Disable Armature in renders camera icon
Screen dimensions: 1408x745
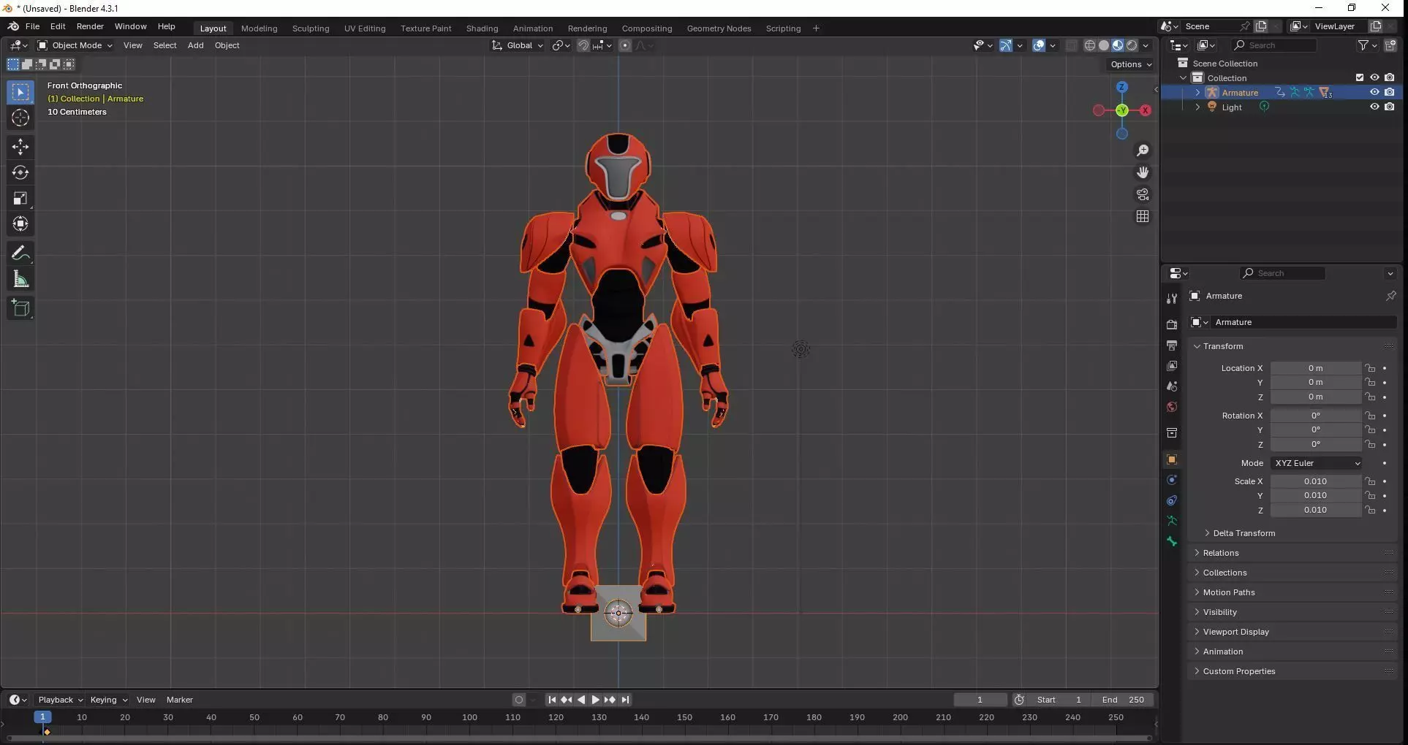(x=1390, y=92)
